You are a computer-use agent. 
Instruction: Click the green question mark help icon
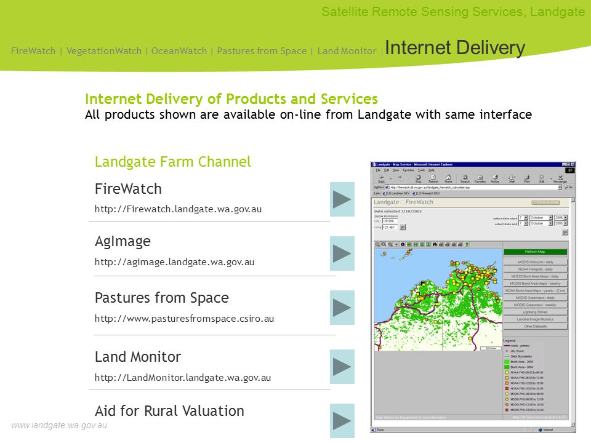pyautogui.click(x=467, y=244)
